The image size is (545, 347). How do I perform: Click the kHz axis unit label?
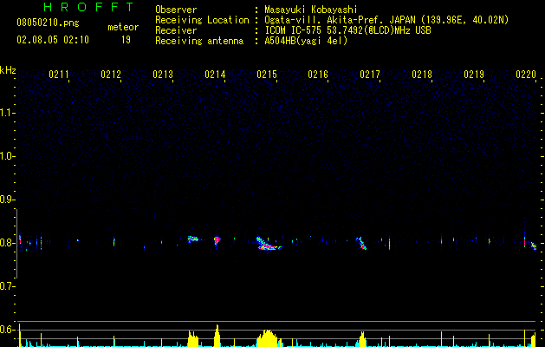click(8, 70)
